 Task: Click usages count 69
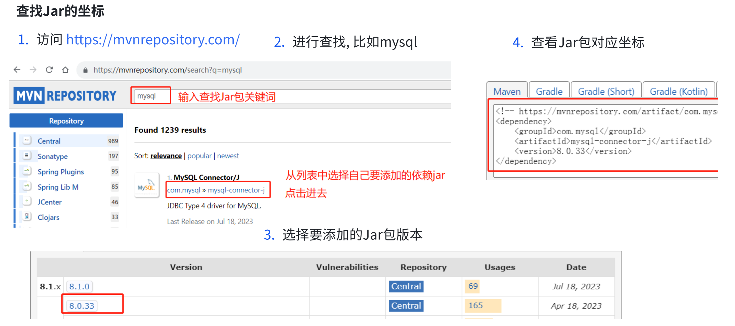tap(473, 286)
